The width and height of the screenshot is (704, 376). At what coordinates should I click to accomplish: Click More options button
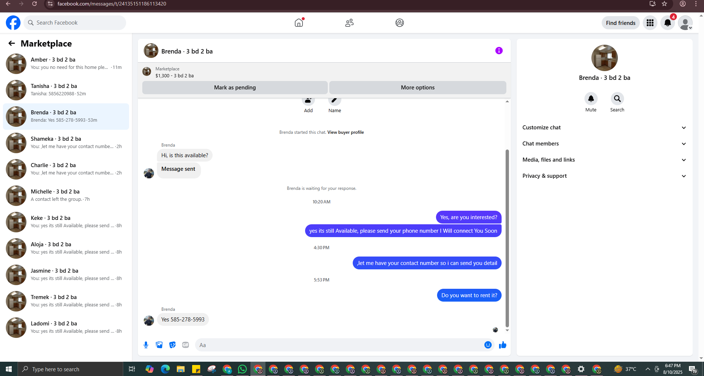418,88
